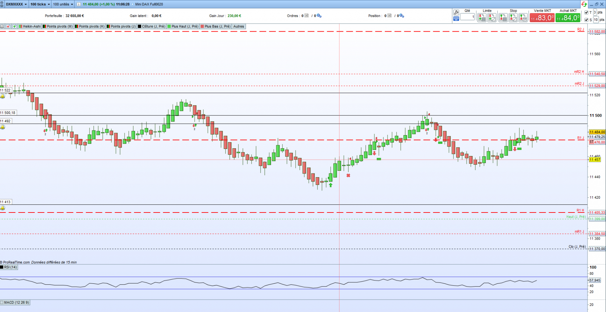This screenshot has width=606, height=312.
Task: Click the 11 522 alert level label
Action: tap(6, 90)
